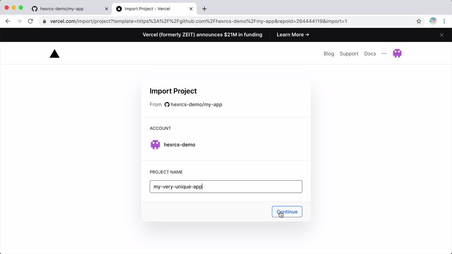This screenshot has width=452, height=254.
Task: Open the three-dot more menu in header
Action: coord(384,54)
